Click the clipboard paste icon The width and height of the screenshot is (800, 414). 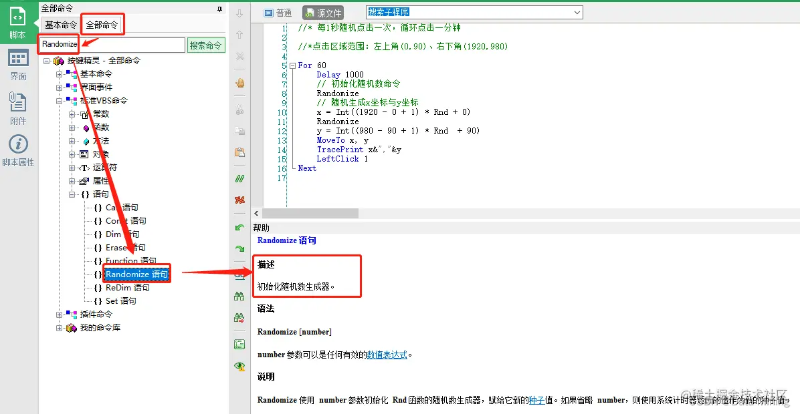[x=239, y=152]
